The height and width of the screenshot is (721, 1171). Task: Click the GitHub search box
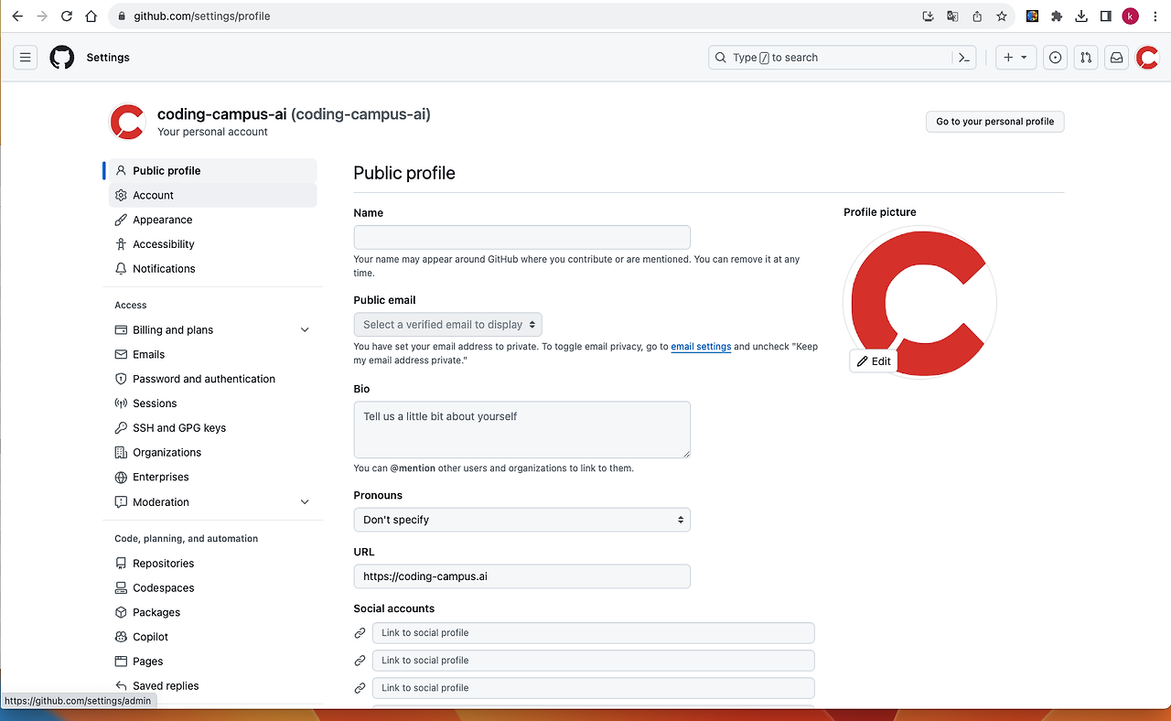coord(831,58)
